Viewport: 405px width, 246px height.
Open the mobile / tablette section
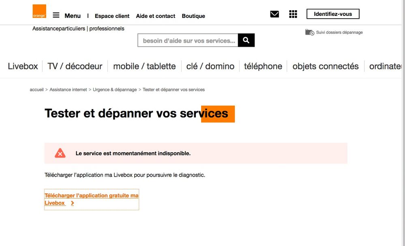tap(144, 66)
